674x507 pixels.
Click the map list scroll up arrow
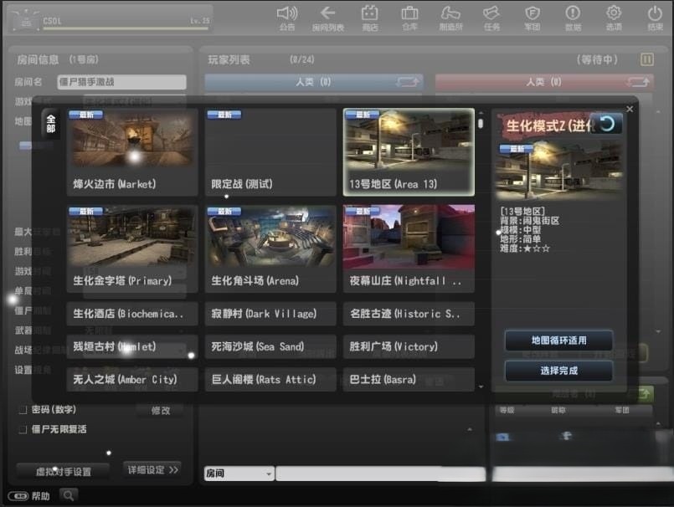point(481,113)
